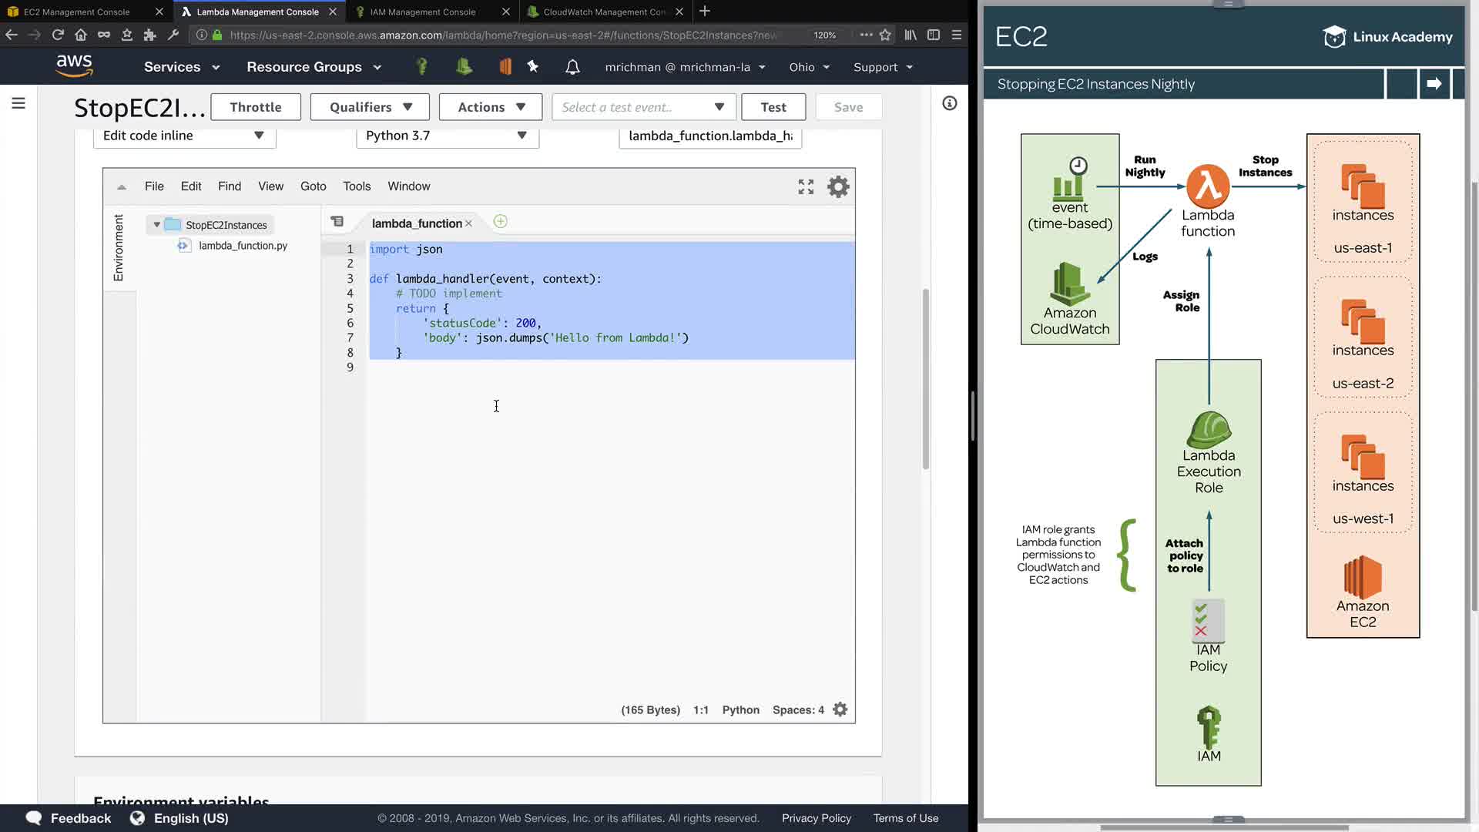Click the editor settings gear icon

pyautogui.click(x=838, y=186)
